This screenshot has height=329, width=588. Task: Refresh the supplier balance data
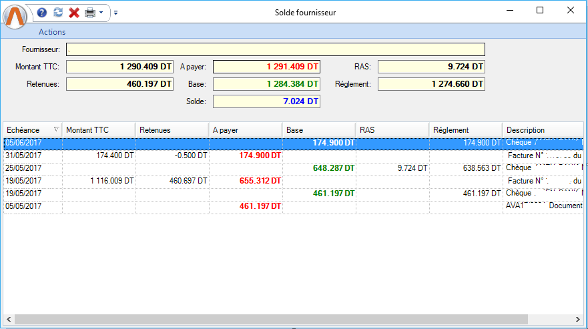(58, 13)
